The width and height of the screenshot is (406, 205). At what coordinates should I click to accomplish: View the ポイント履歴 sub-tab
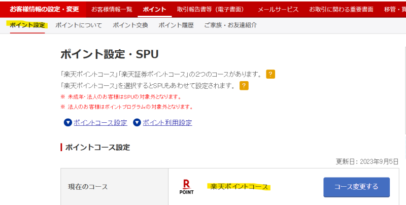point(176,25)
